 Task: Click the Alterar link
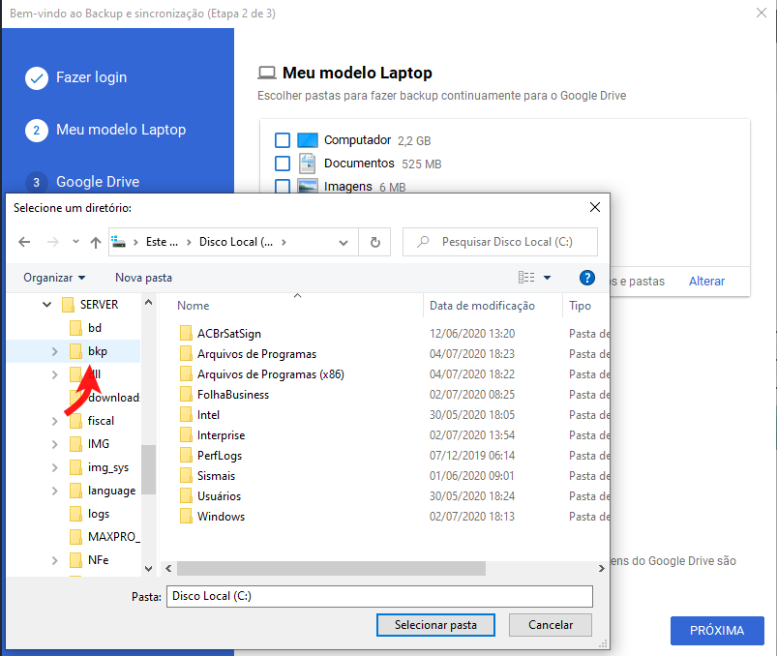coord(706,281)
